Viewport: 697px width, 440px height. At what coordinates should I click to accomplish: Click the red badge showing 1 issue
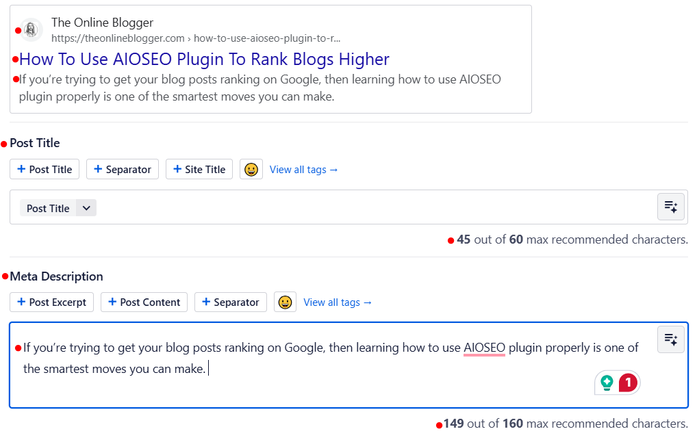click(x=628, y=383)
